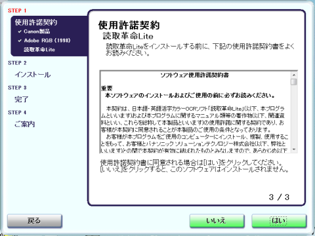Select 読取革命Lite in the step list
This screenshot has height=236, width=315.
pos(39,50)
